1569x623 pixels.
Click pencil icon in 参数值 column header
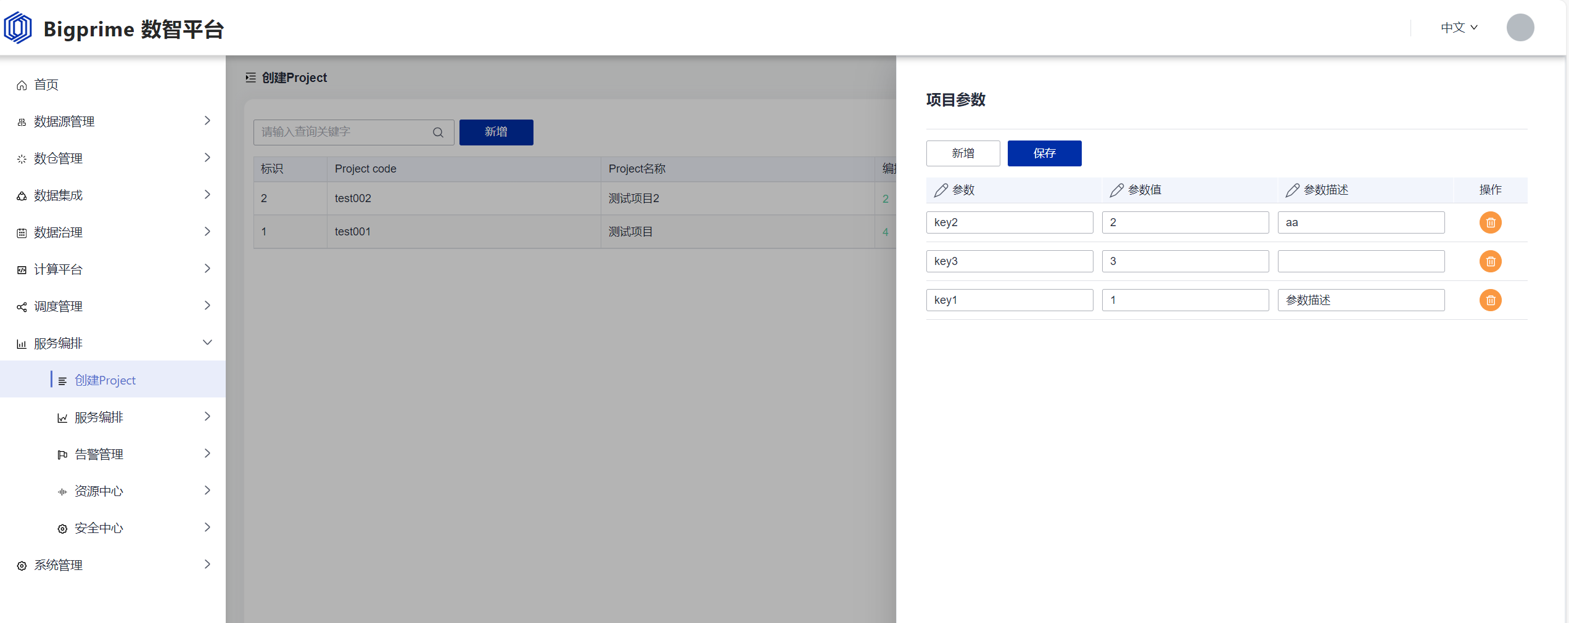pyautogui.click(x=1116, y=190)
